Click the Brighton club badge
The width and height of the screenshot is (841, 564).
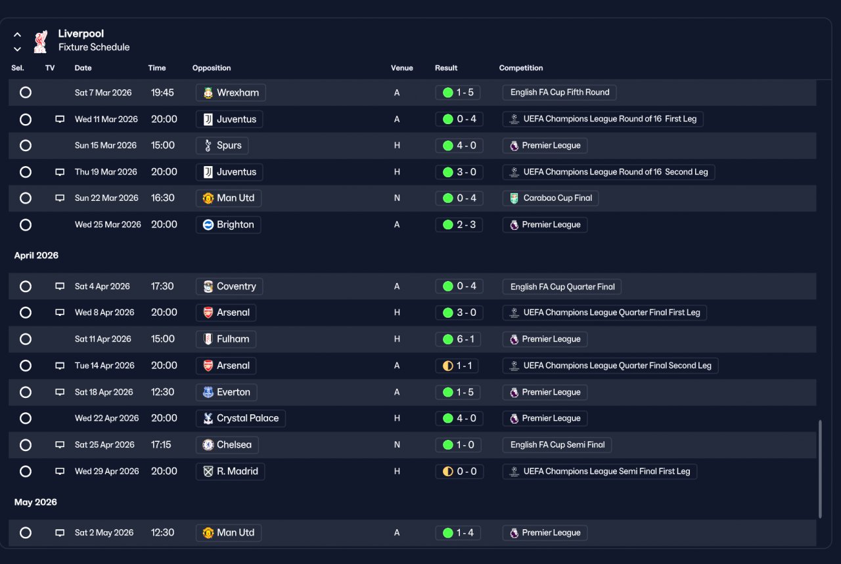[x=208, y=225]
